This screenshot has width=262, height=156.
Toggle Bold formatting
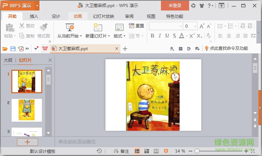click(152, 36)
